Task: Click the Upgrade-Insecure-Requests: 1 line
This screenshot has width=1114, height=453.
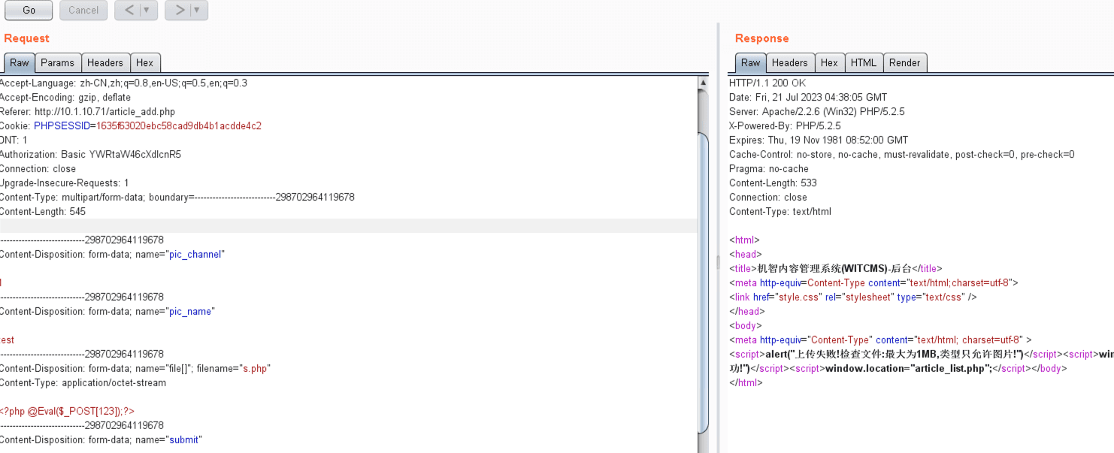Action: point(65,183)
